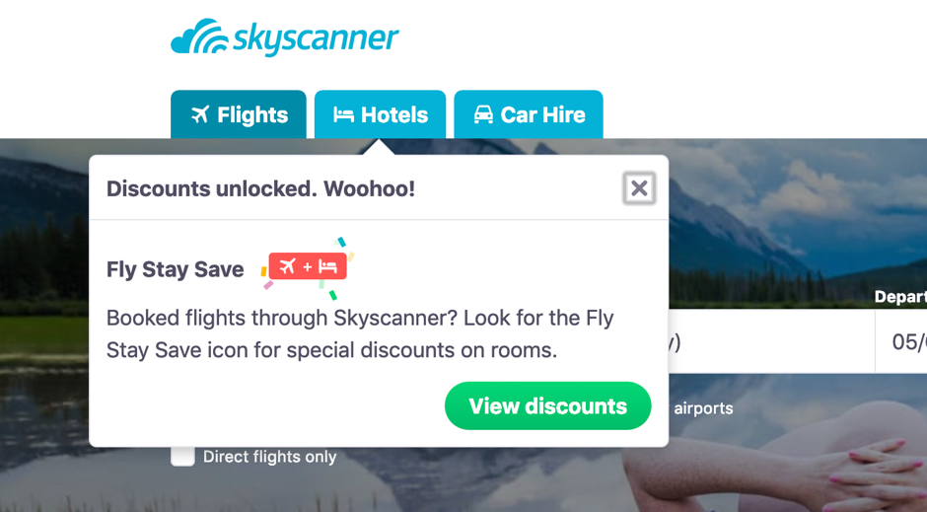Click the 'Direct flights only' label text
The width and height of the screenshot is (927, 512).
coord(269,457)
